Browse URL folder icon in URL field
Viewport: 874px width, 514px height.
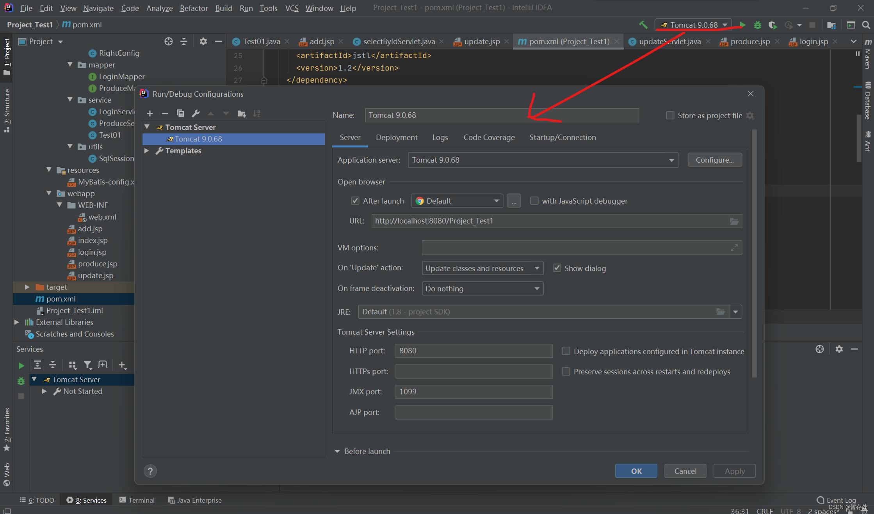click(x=734, y=221)
